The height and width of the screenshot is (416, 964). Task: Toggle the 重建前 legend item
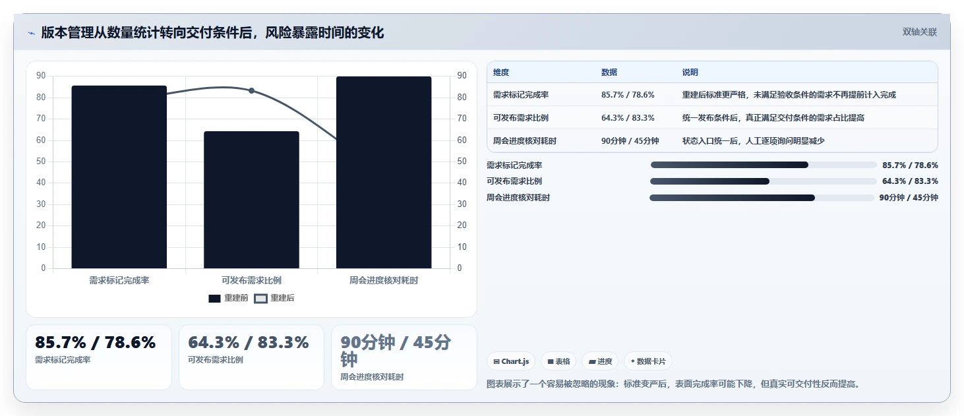click(228, 298)
